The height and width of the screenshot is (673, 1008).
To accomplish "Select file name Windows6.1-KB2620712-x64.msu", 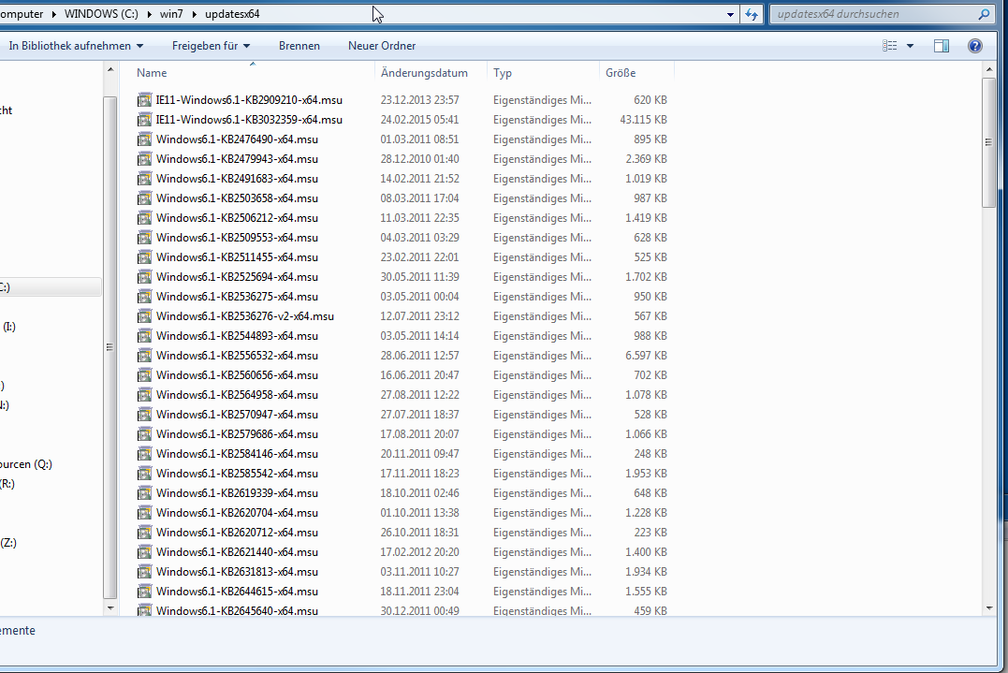I will [237, 533].
